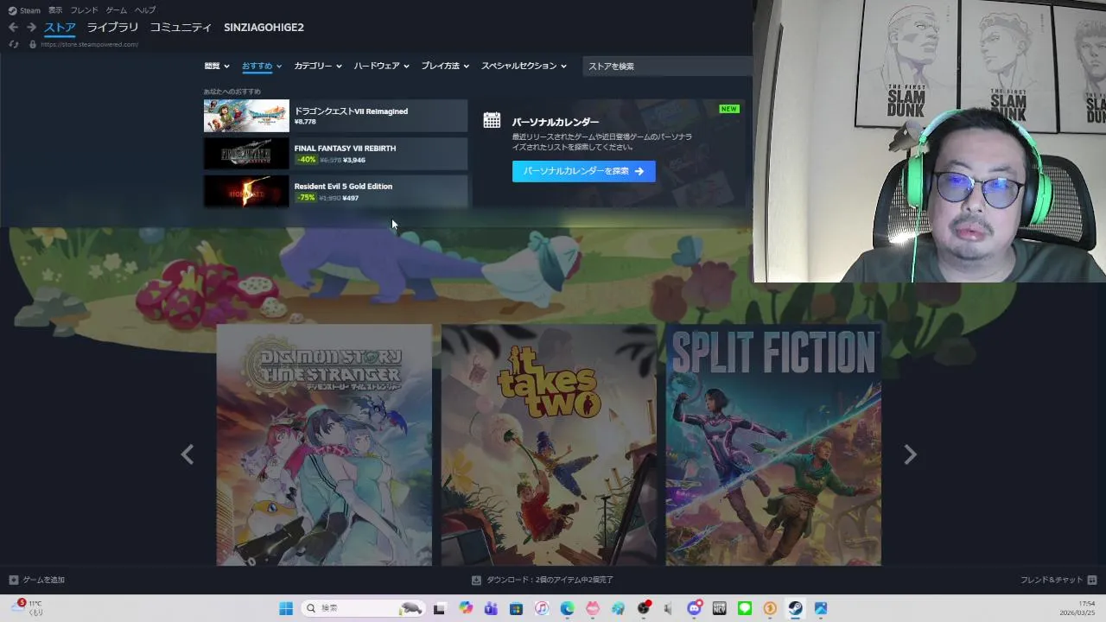Open the downloads status ダウンロード:2個のアイテム中2個完了
Screen dimensions: 1106x622
coord(543,580)
